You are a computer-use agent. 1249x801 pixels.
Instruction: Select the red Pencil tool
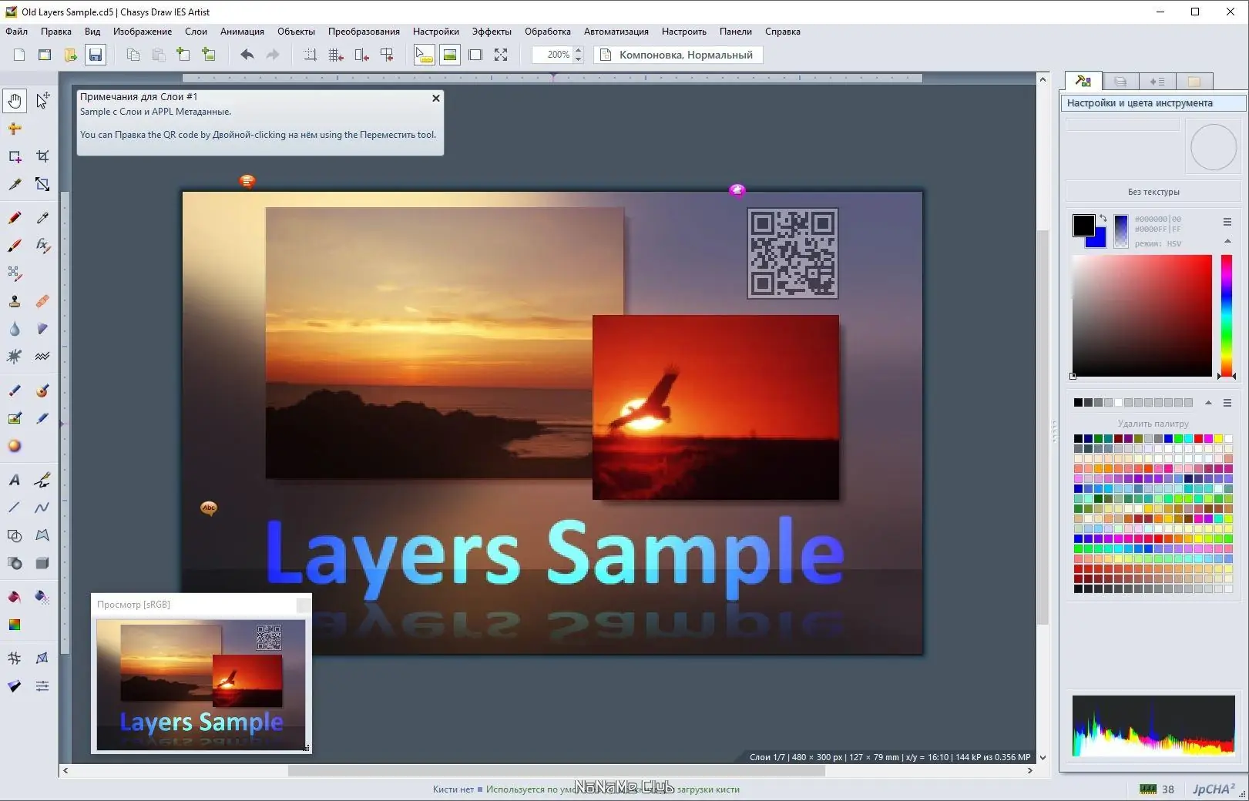tap(15, 218)
